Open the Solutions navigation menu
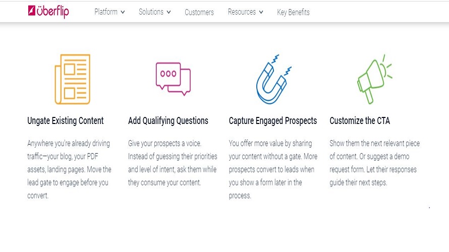The width and height of the screenshot is (449, 252). point(151,12)
